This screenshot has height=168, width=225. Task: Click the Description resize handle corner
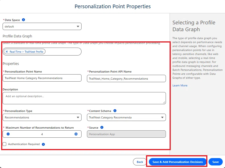164,103
